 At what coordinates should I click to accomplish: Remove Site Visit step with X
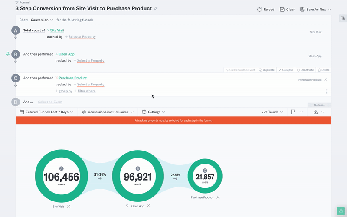pos(69,207)
